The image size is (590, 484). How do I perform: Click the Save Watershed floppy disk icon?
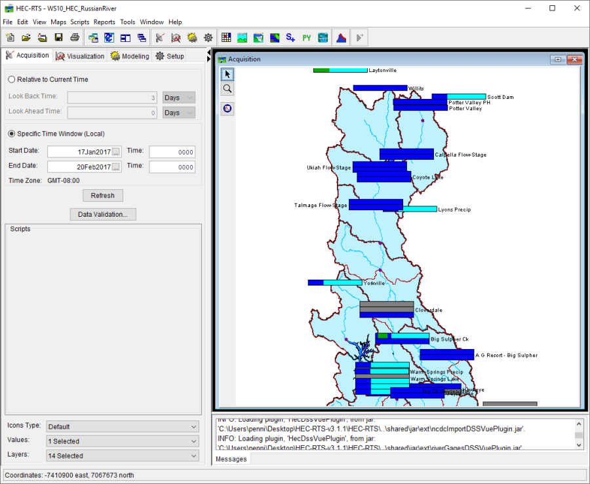(x=58, y=37)
